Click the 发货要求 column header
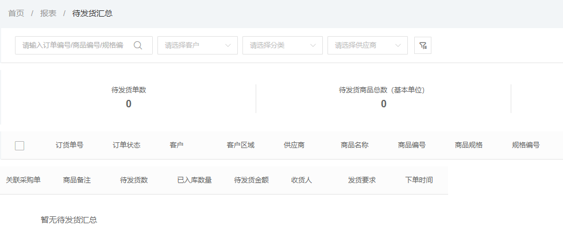The width and height of the screenshot is (563, 233). [362, 180]
